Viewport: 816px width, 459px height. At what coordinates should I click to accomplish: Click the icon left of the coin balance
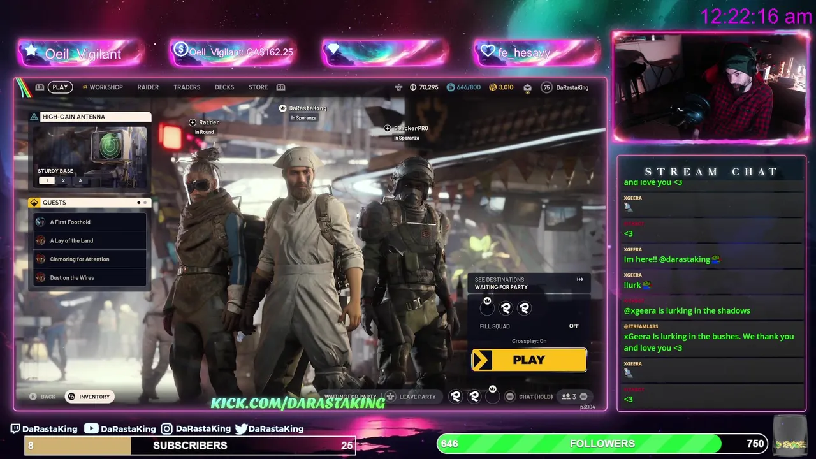coord(398,87)
